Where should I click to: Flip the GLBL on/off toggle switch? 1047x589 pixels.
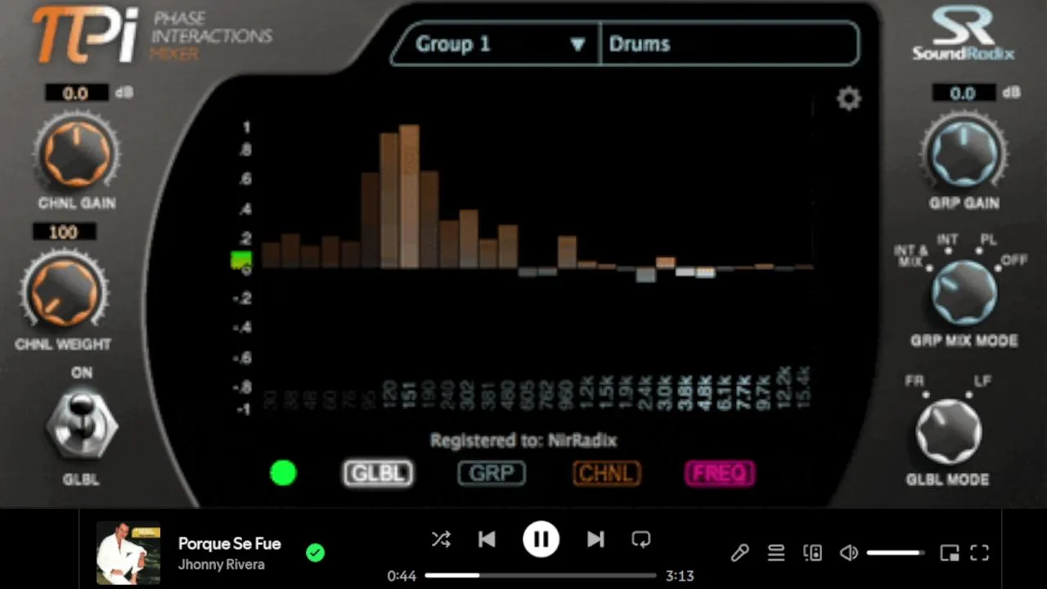tap(81, 425)
